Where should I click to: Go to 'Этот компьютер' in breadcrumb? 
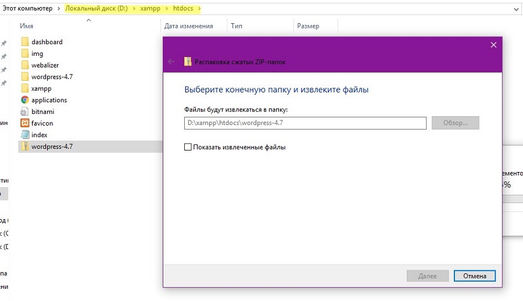[27, 8]
